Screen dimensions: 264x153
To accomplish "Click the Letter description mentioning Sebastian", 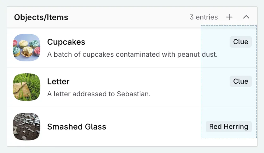I will tap(99, 94).
